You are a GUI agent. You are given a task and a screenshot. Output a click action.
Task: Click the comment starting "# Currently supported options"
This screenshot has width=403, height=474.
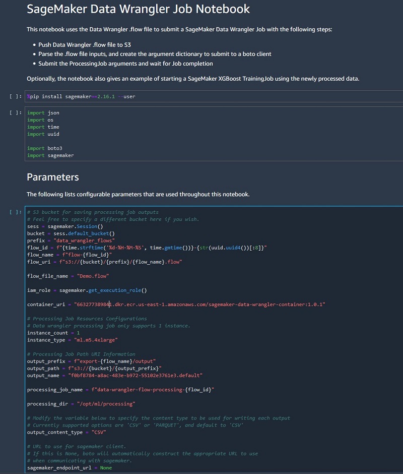click(x=136, y=425)
